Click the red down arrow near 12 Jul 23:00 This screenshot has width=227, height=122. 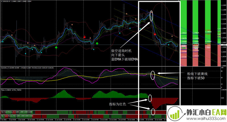click(85, 37)
